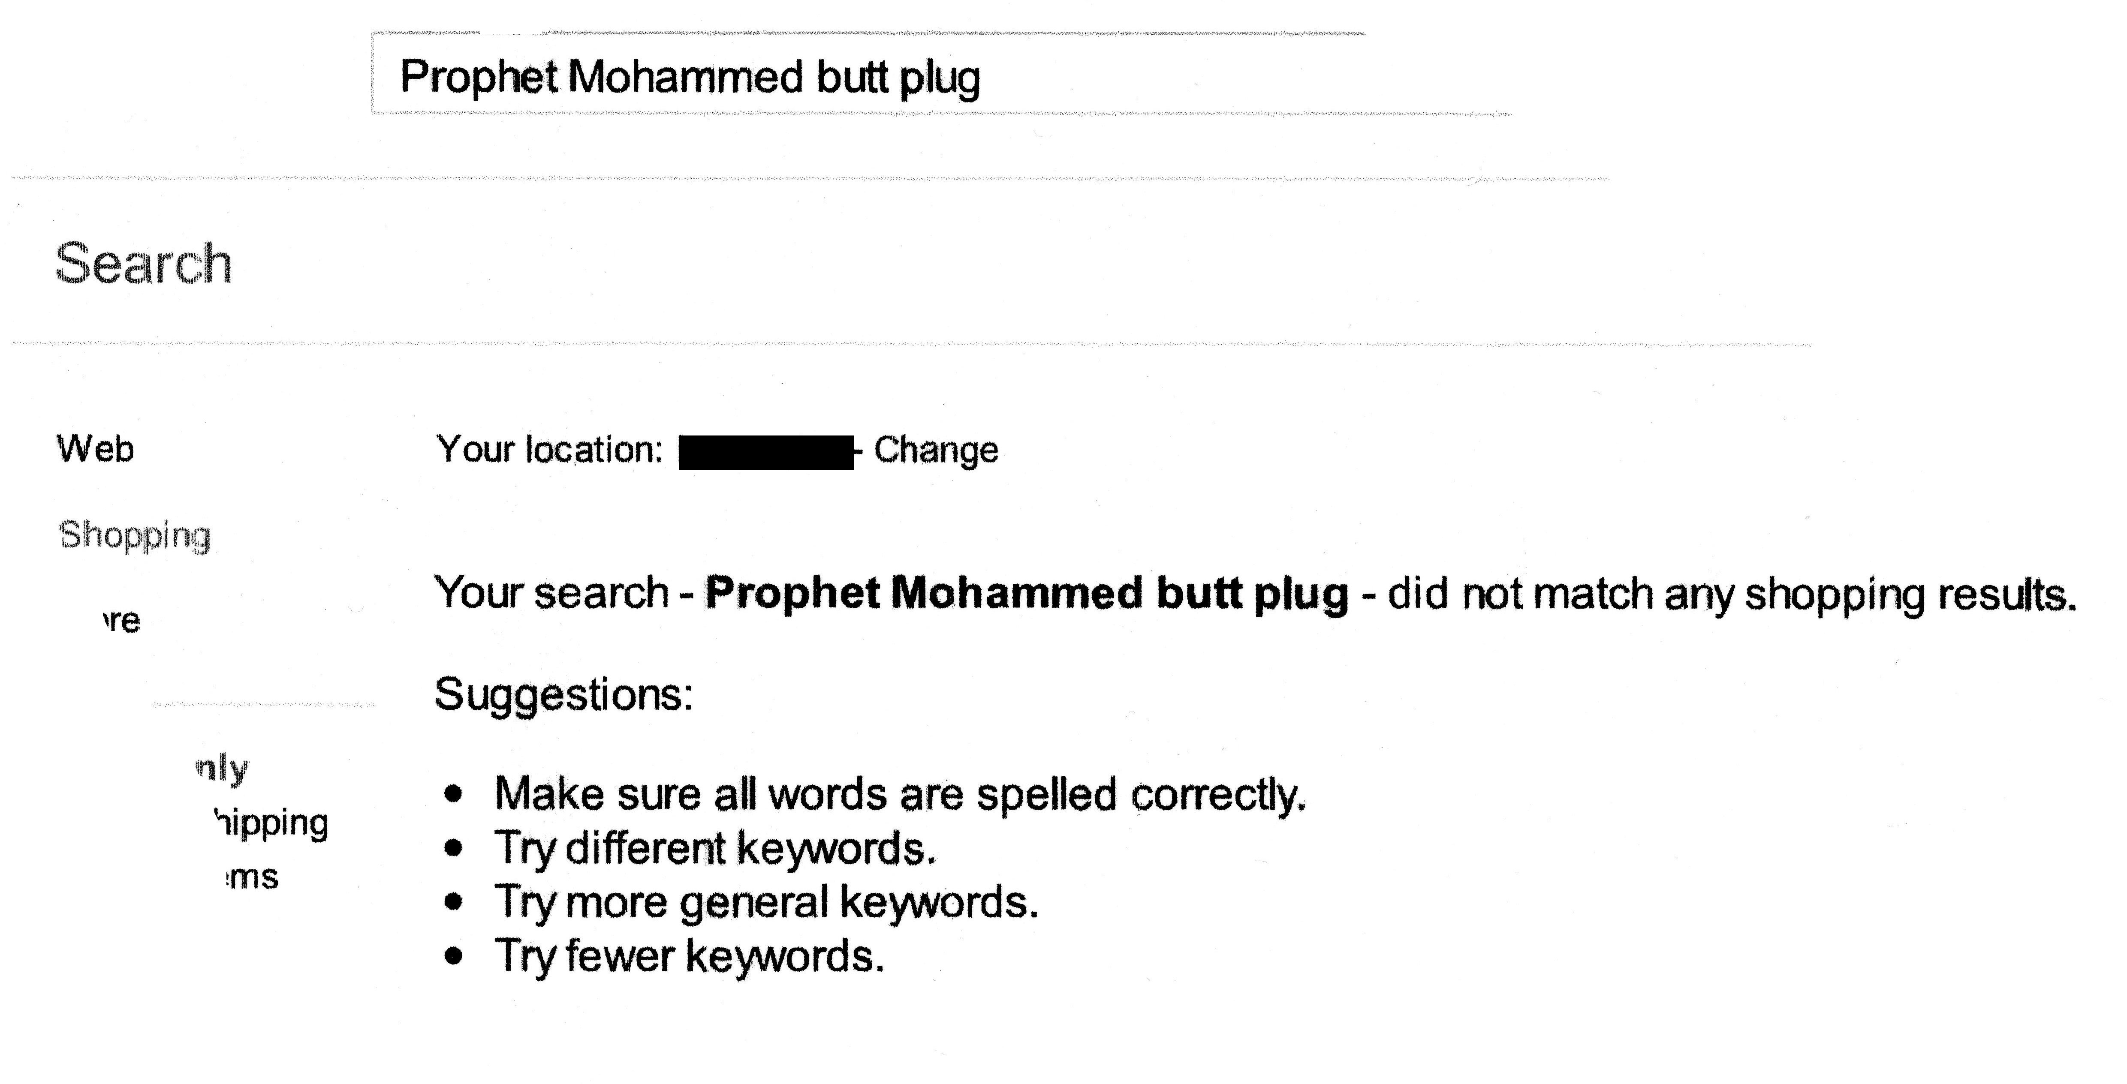
Task: Click the blacked-out location value
Action: pyautogui.click(x=765, y=453)
